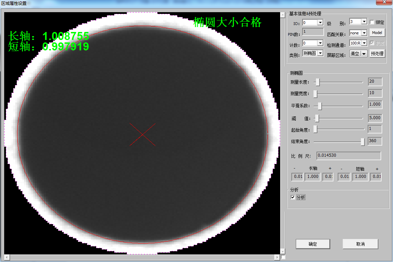Click the 结束角度 value field showing 360
This screenshot has height=262, width=393.
coord(375,141)
